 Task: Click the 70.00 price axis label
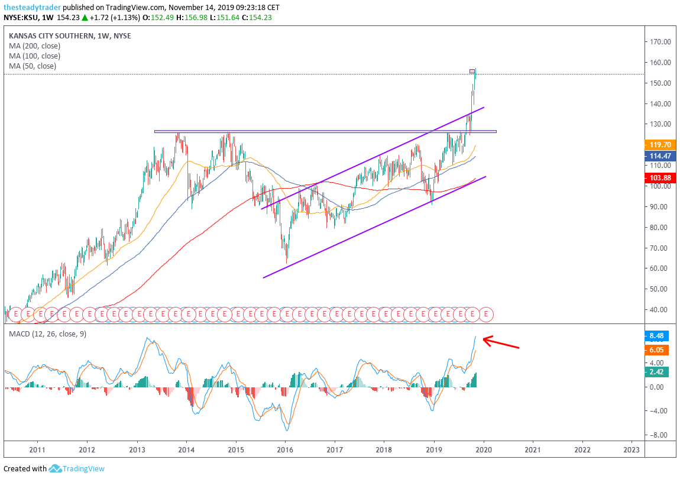660,248
